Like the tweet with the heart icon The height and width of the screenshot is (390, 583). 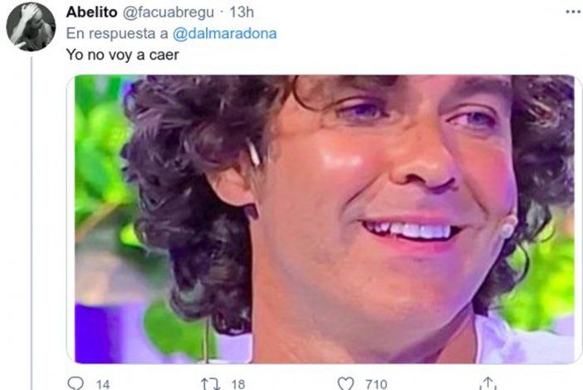point(345,383)
